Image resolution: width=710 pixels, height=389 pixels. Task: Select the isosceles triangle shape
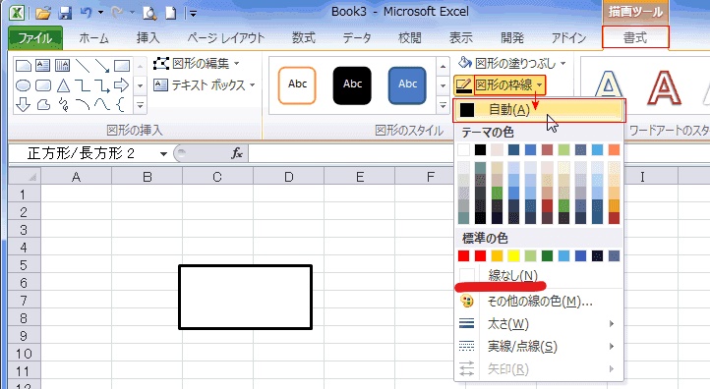[x=63, y=85]
